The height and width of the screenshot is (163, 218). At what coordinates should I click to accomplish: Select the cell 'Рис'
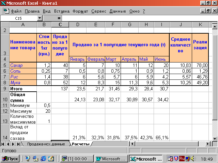coord(23,77)
